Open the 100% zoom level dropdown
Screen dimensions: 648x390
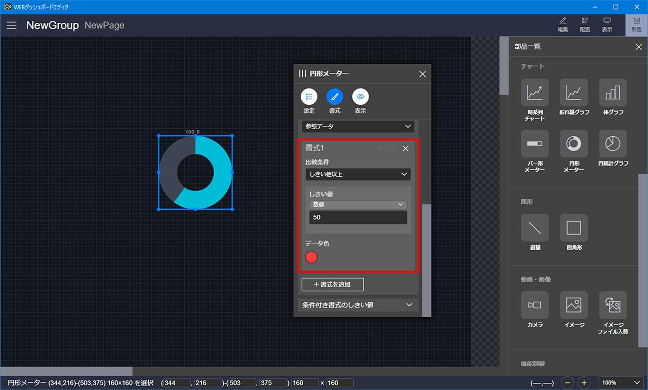coord(620,383)
